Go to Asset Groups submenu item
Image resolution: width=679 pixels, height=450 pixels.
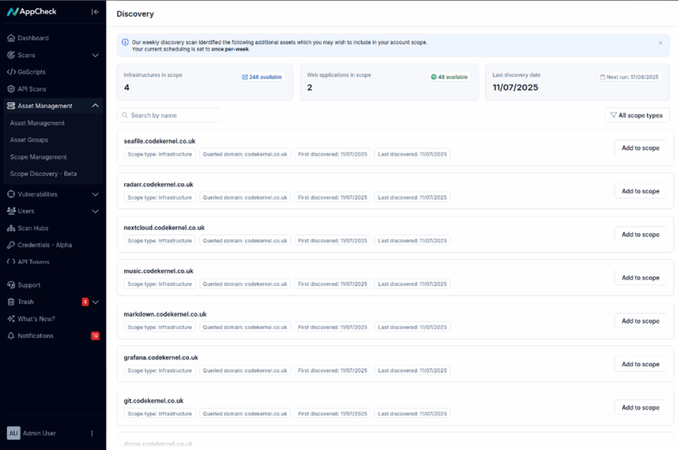[x=29, y=140]
